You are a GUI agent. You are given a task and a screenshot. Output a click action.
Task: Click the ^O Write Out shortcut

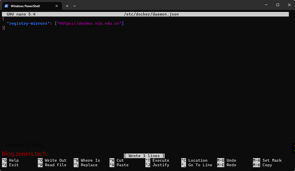(52, 160)
